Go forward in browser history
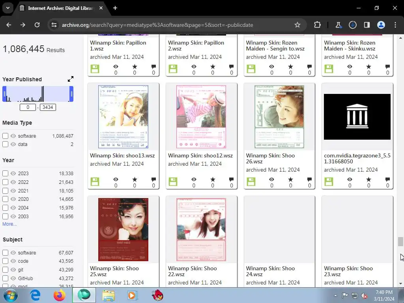The width and height of the screenshot is (404, 303). (23, 25)
